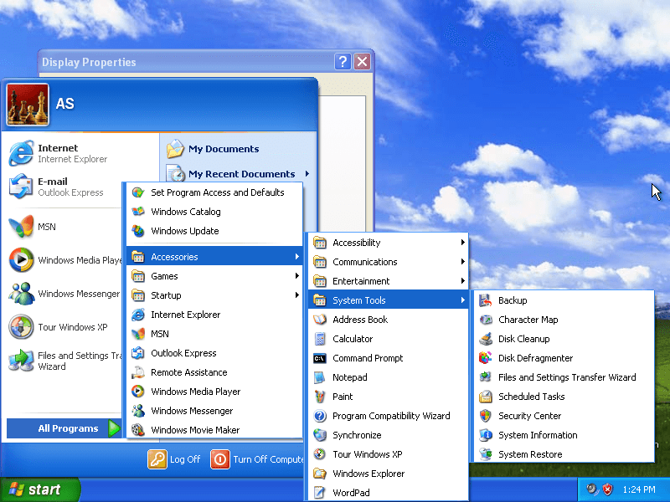Close the Display Properties window
This screenshot has width=670, height=502.
[x=363, y=61]
